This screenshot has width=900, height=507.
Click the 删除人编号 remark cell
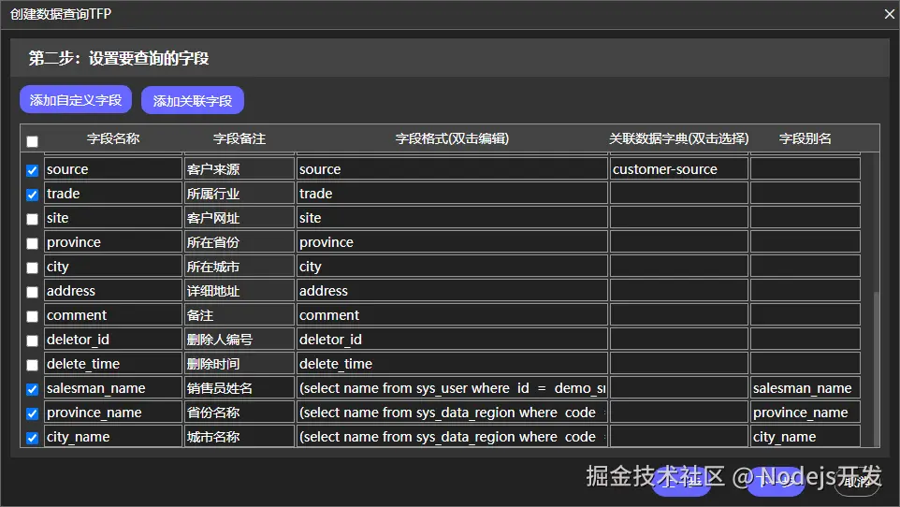(x=240, y=340)
